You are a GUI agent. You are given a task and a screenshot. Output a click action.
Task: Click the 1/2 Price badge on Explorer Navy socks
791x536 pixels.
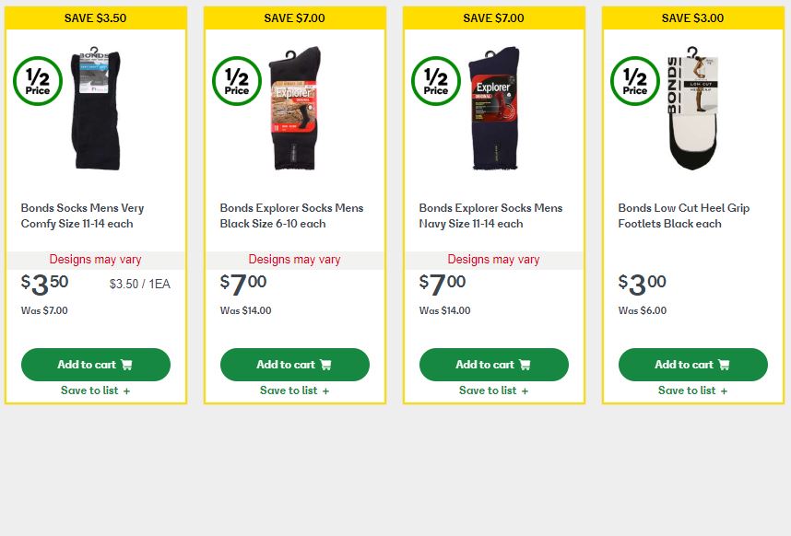(x=436, y=81)
